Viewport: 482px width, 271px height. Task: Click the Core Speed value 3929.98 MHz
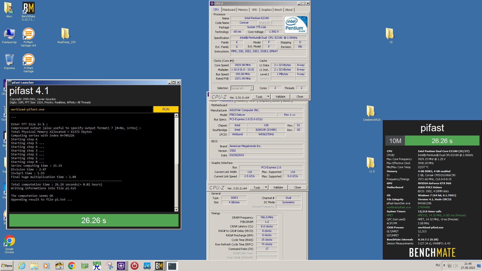tap(243, 65)
